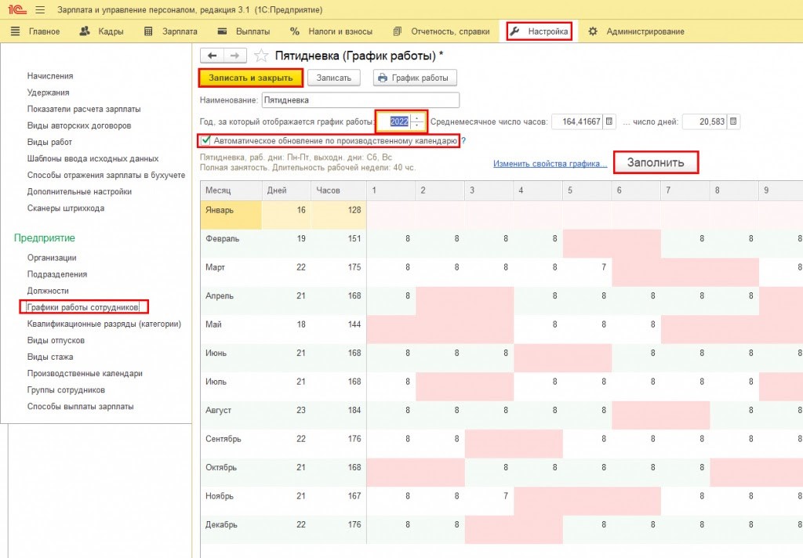Open Изменить свойства графика link
The height and width of the screenshot is (558, 803).
click(x=550, y=164)
